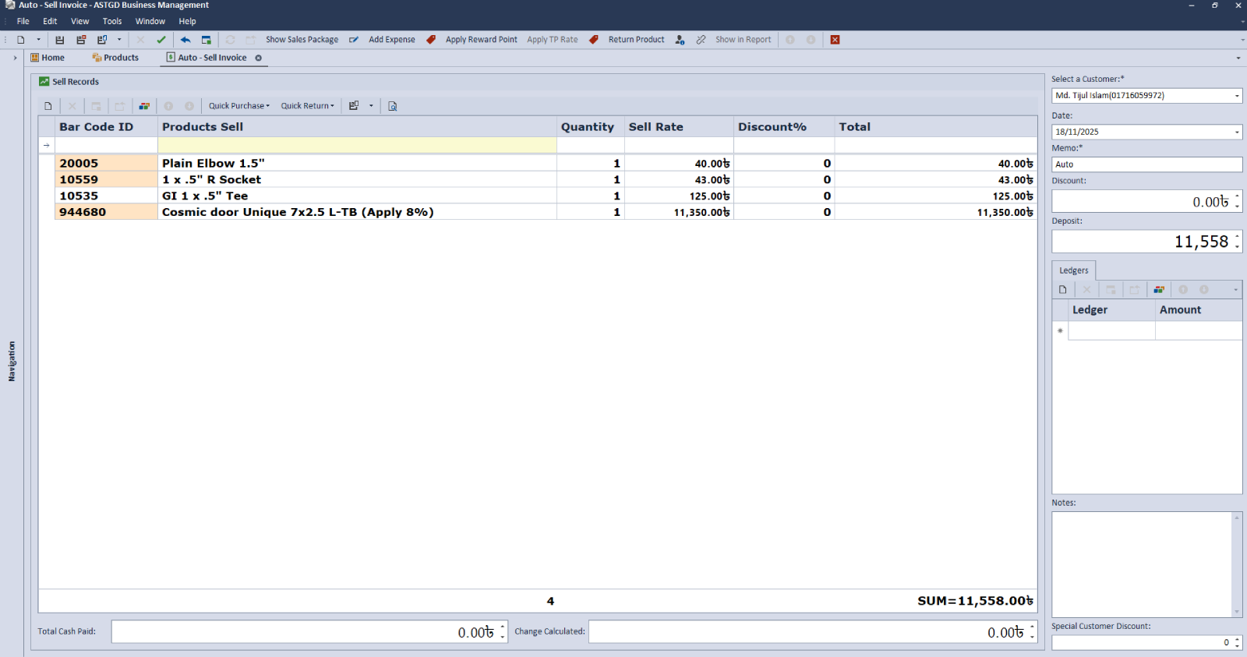The image size is (1247, 657).
Task: Click New ledger icon in Ledgers toolbar
Action: (1062, 290)
